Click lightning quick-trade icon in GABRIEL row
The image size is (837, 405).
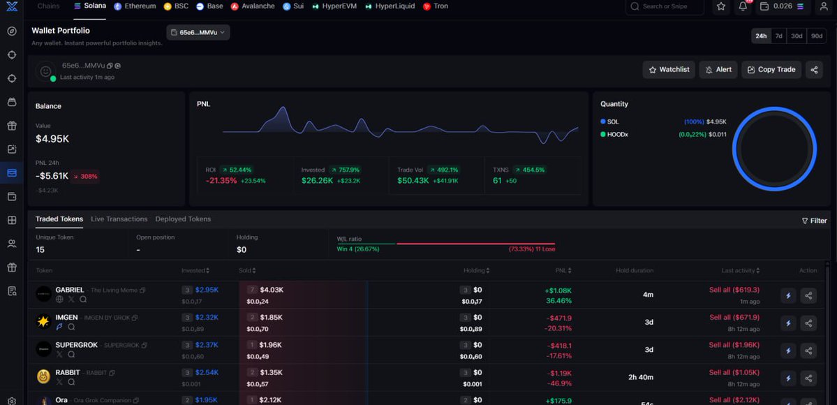pyautogui.click(x=788, y=295)
